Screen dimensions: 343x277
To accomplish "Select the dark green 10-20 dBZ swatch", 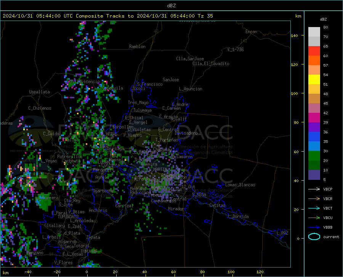I will pos(314,165).
